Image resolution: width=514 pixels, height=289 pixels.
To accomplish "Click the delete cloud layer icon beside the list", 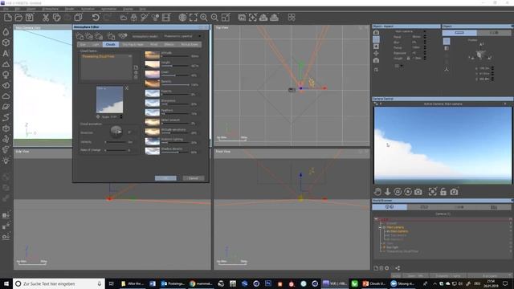I will (x=136, y=77).
